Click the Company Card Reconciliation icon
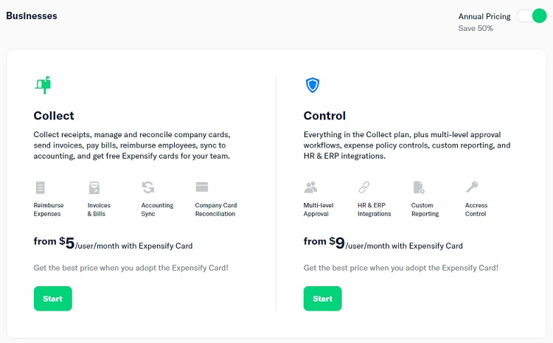553x343 pixels. coord(202,187)
